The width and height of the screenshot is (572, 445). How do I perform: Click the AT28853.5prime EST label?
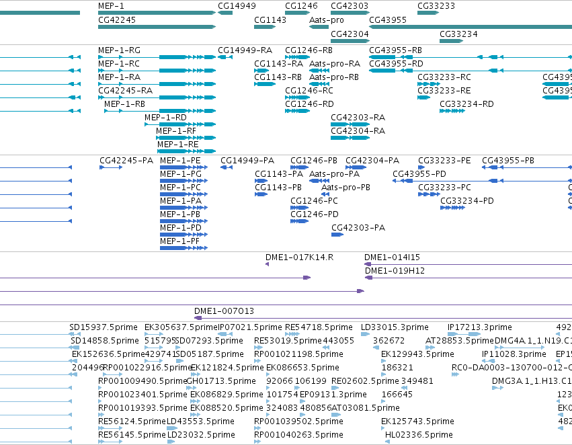point(459,341)
